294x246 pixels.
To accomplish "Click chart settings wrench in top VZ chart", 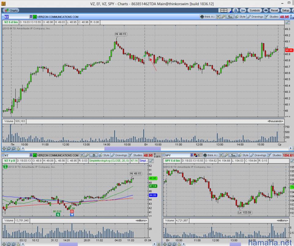I will coord(223,17).
